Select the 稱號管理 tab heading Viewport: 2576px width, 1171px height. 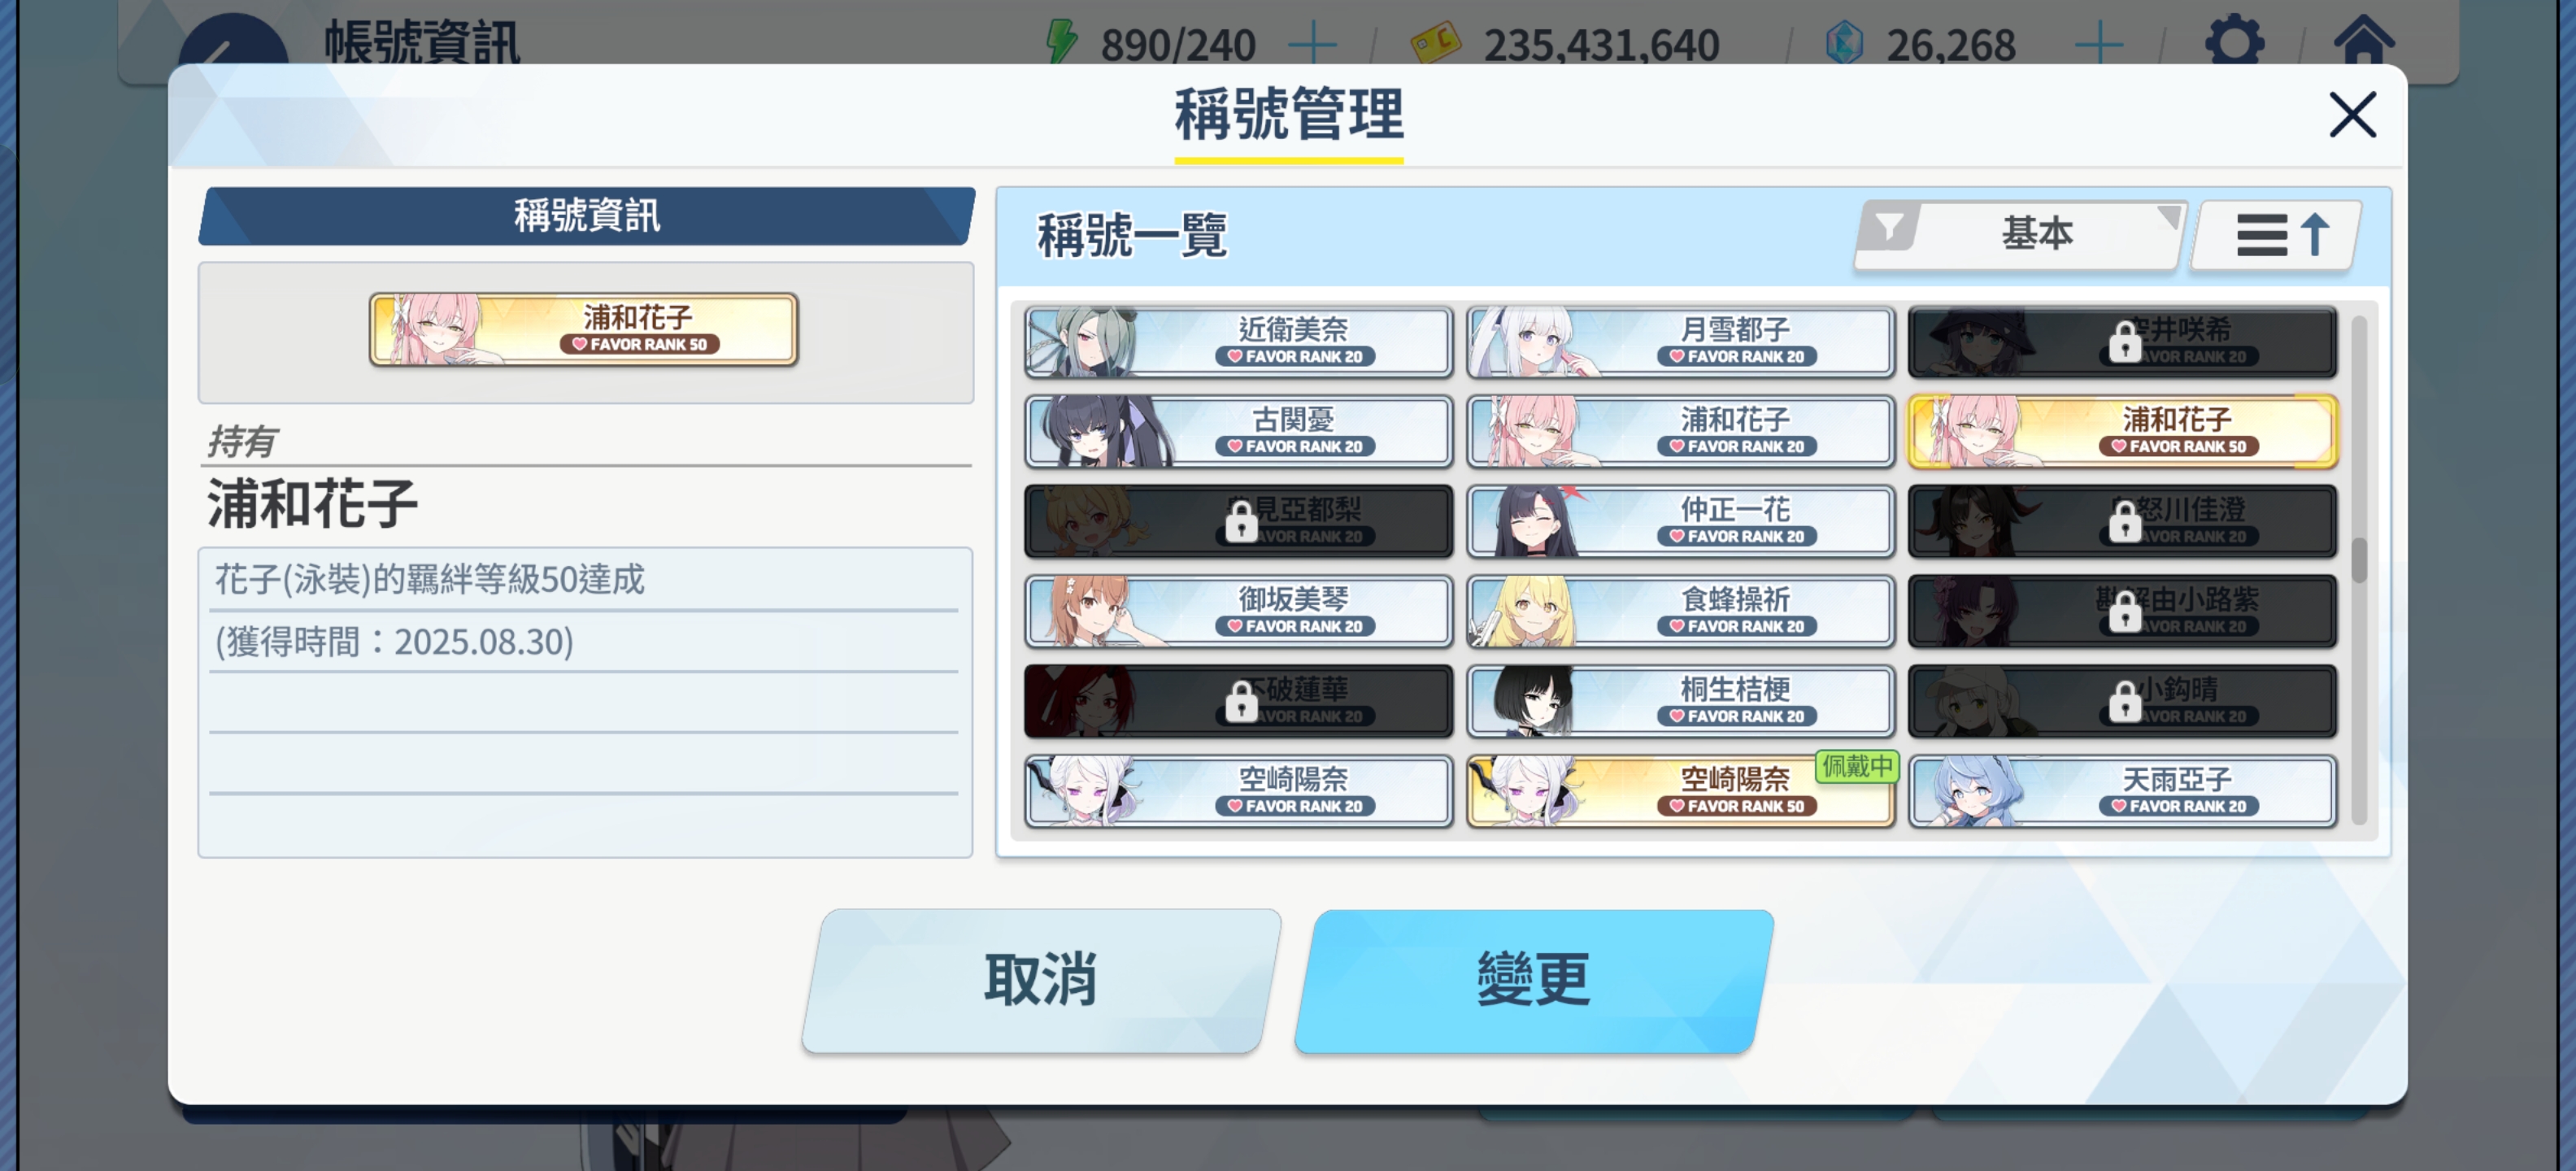(x=1288, y=115)
